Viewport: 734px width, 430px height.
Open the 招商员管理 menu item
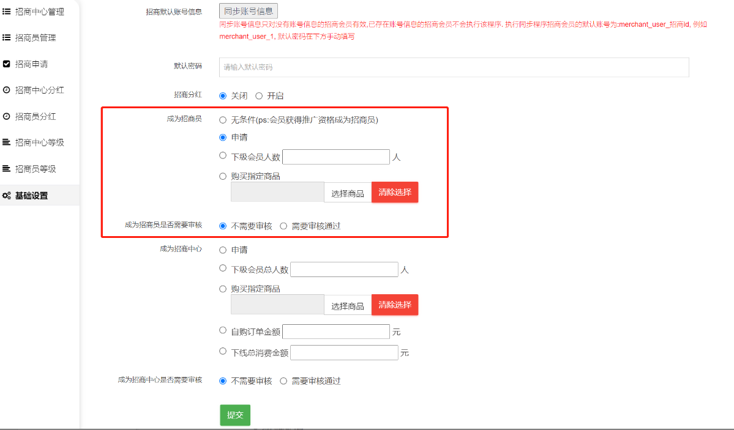click(36, 38)
